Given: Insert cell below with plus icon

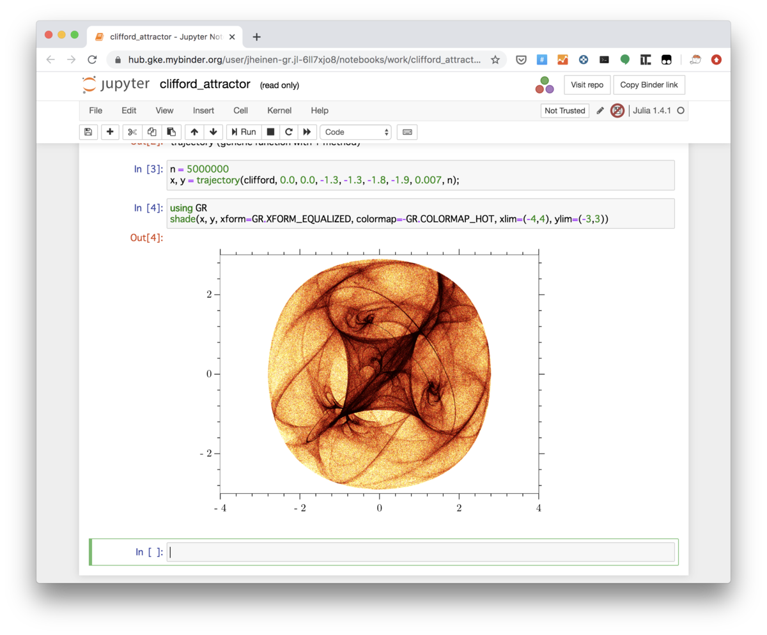Looking at the screenshot, I should [x=110, y=132].
